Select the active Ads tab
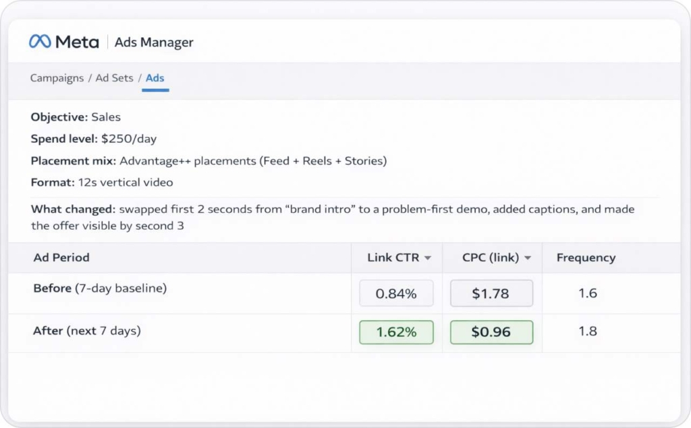This screenshot has width=691, height=428. click(x=155, y=78)
